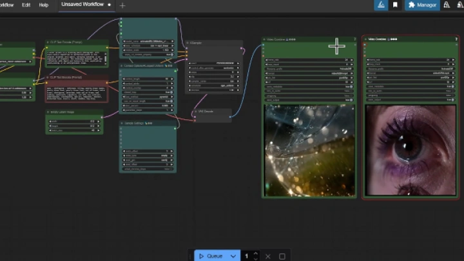Viewport: 464px width, 261px height.
Task: Open format dropdown in left Video Combine
Action: click(x=309, y=73)
